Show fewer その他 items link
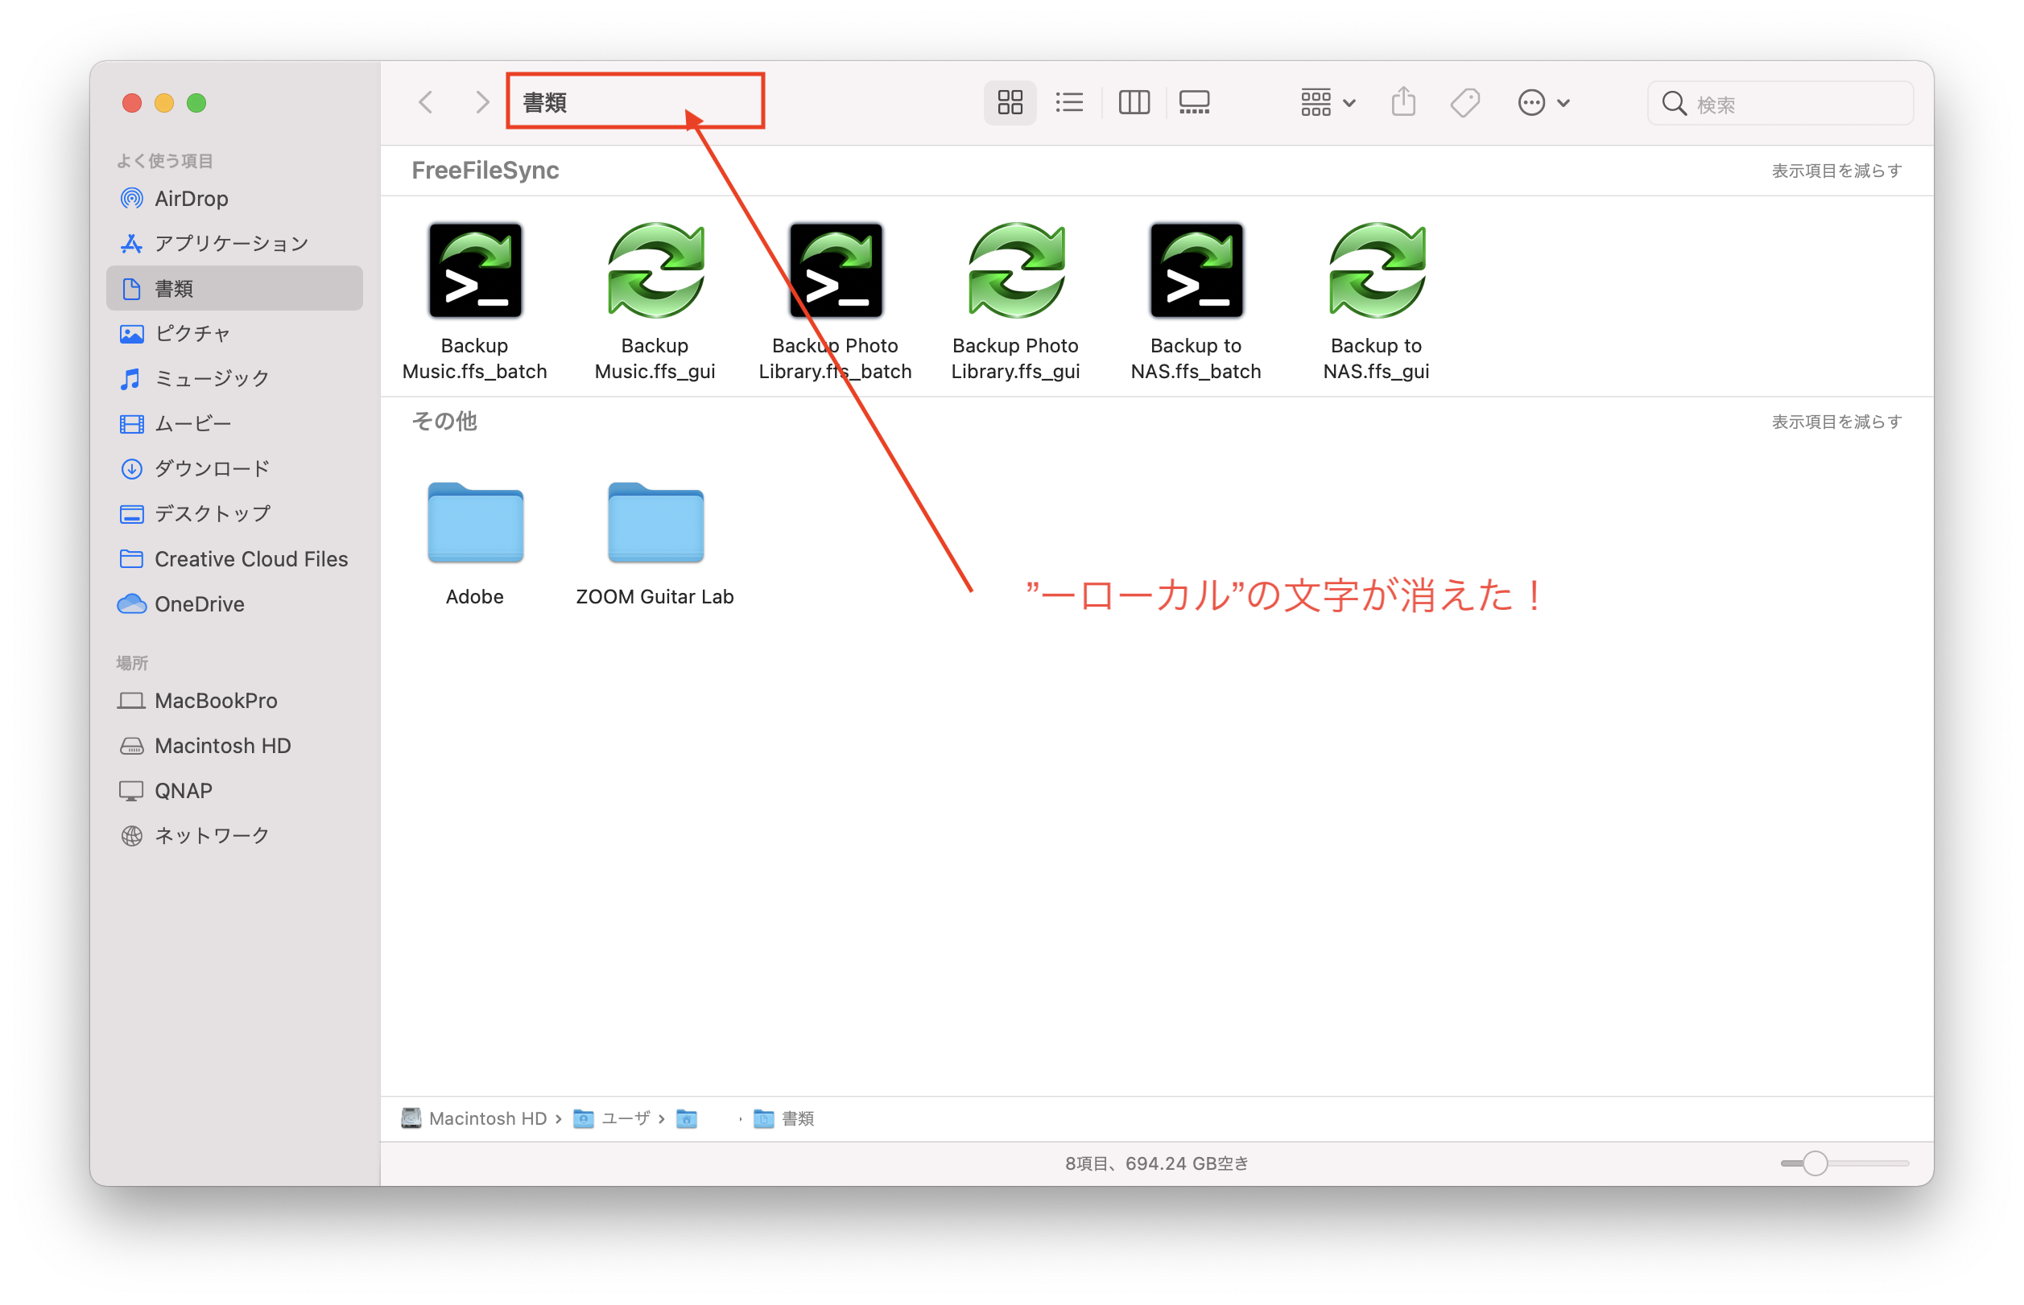 1836,421
